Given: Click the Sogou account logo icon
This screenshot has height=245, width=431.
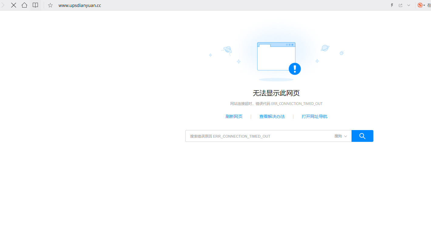Looking at the screenshot, I should coord(420,5).
